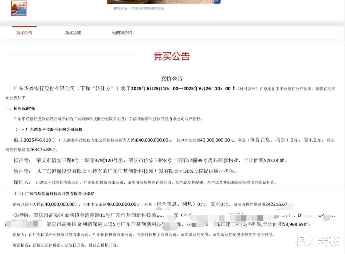
Task: Switch to the 竞买公告 tab
Action: point(24,33)
